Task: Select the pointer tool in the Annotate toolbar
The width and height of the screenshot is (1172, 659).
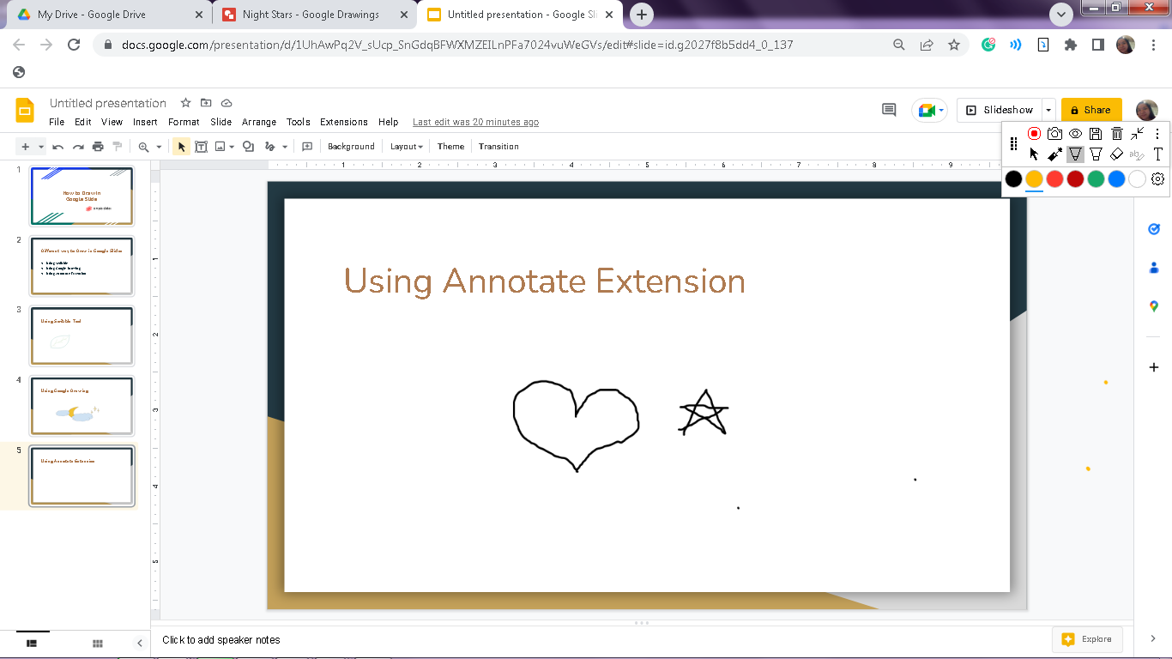Action: (1034, 154)
